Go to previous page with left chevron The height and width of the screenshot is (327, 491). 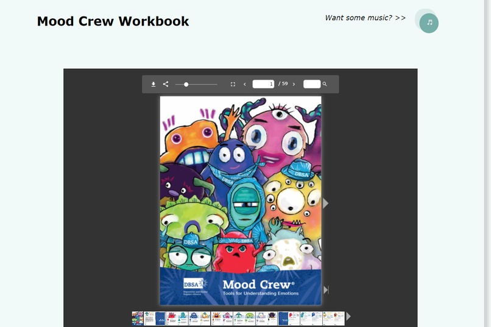244,84
